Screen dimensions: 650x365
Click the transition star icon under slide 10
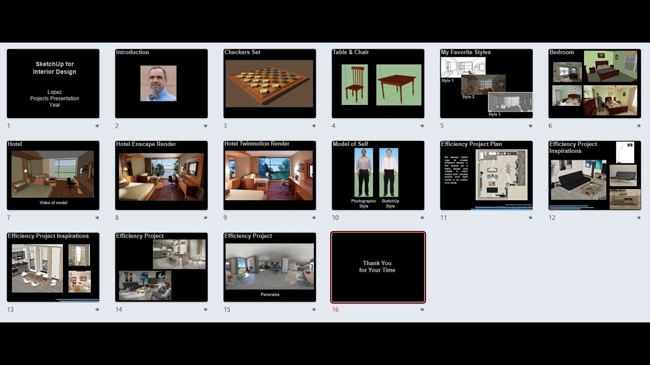coord(422,217)
